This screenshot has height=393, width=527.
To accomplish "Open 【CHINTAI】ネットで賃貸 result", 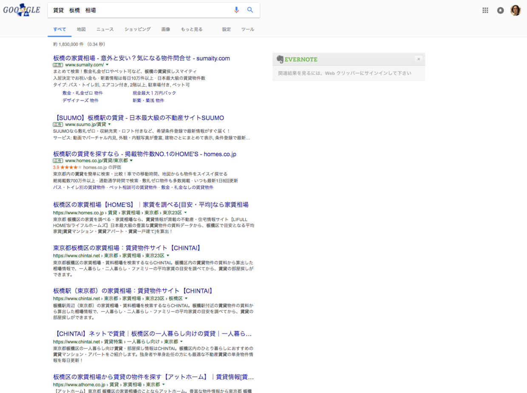I will [153, 334].
